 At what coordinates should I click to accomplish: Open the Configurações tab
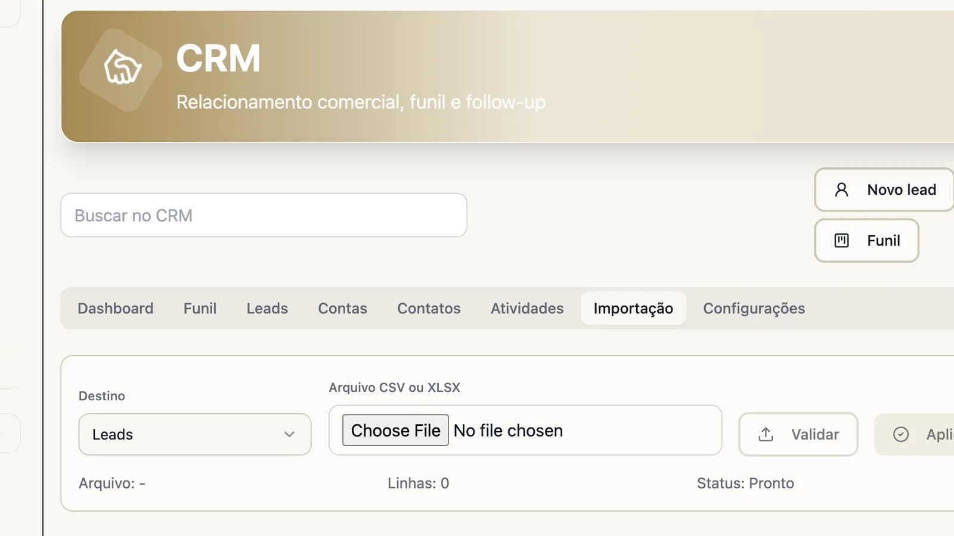pyautogui.click(x=754, y=308)
